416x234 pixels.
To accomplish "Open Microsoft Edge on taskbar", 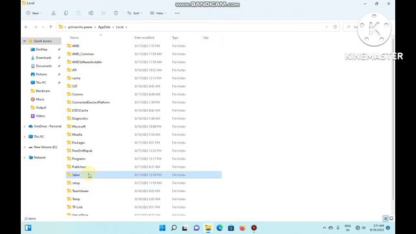I will (x=220, y=228).
